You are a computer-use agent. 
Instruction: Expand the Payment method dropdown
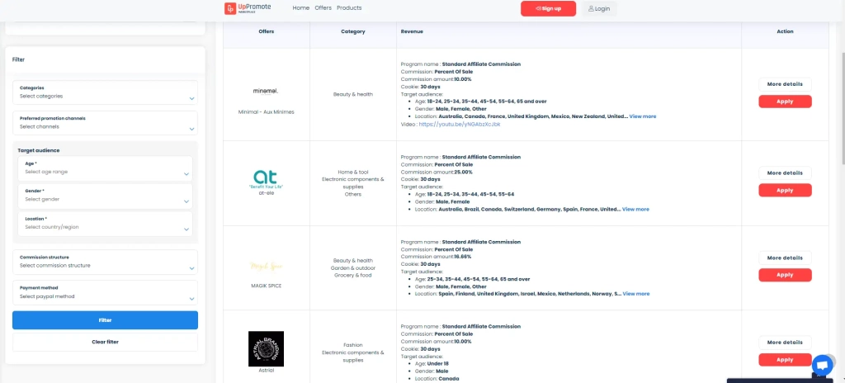(105, 292)
